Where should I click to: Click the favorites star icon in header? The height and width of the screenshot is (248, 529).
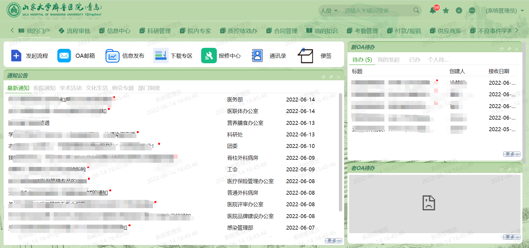coord(446,10)
